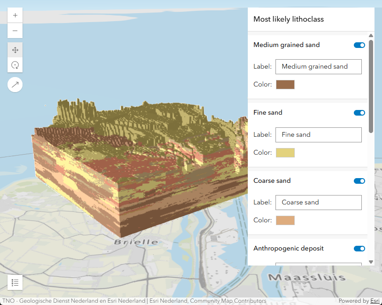The height and width of the screenshot is (305, 382).
Task: Click the Medium grained sand label field
Action: pos(318,67)
